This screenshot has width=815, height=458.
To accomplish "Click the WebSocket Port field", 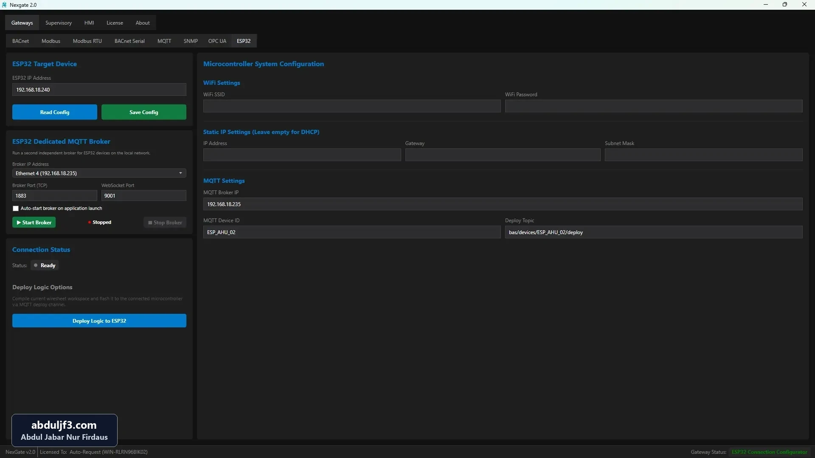I will pos(144,196).
